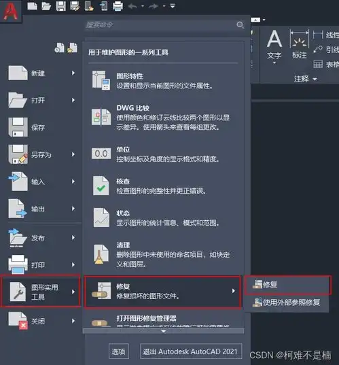The height and width of the screenshot is (365, 339).
Task: Show open documents icon
Action: pos(73,48)
